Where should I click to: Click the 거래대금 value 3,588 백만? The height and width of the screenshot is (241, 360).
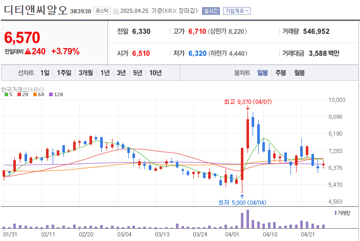[324, 53]
